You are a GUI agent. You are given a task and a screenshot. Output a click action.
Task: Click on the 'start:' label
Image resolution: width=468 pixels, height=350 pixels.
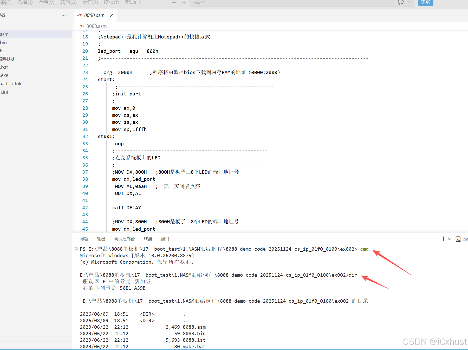106,80
